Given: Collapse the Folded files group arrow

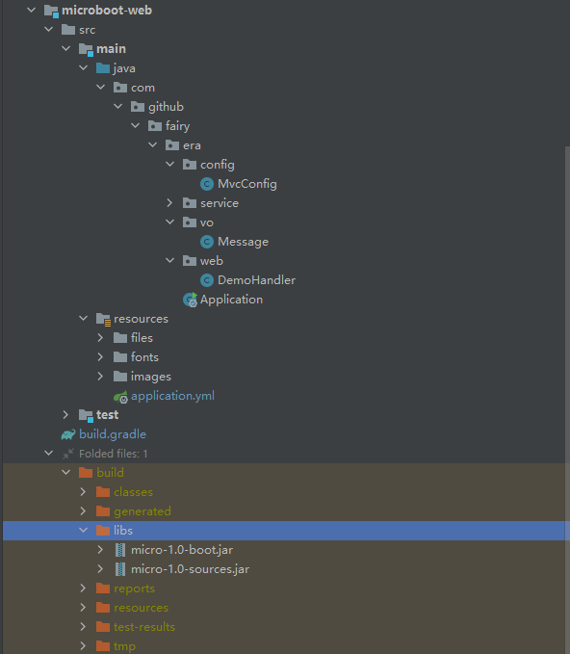Looking at the screenshot, I should pos(49,453).
